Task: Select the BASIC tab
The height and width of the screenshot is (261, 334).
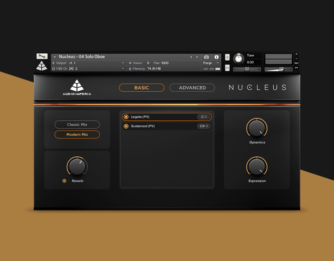Action: click(142, 88)
